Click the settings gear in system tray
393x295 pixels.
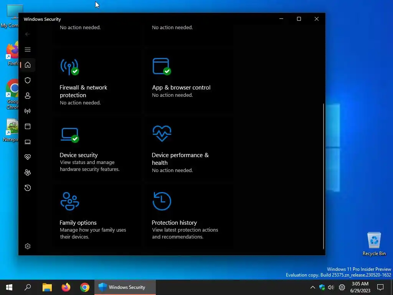[342, 287]
